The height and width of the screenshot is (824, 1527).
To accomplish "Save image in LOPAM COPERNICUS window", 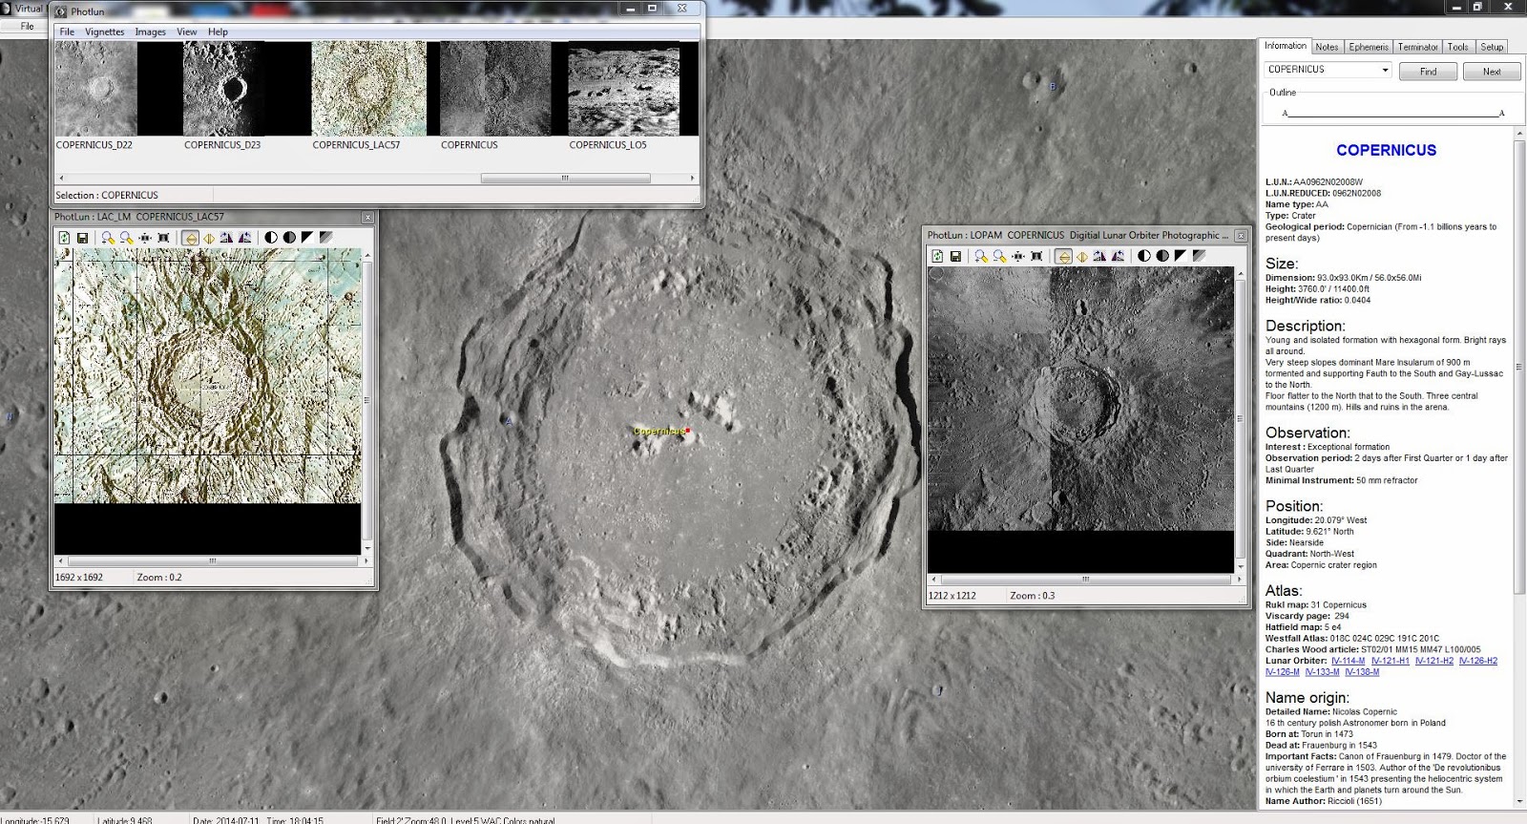I will point(955,256).
